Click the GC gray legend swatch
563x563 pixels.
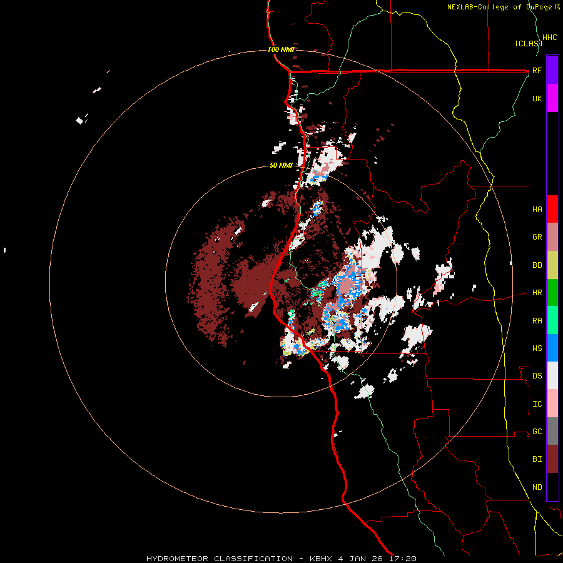tap(552, 431)
